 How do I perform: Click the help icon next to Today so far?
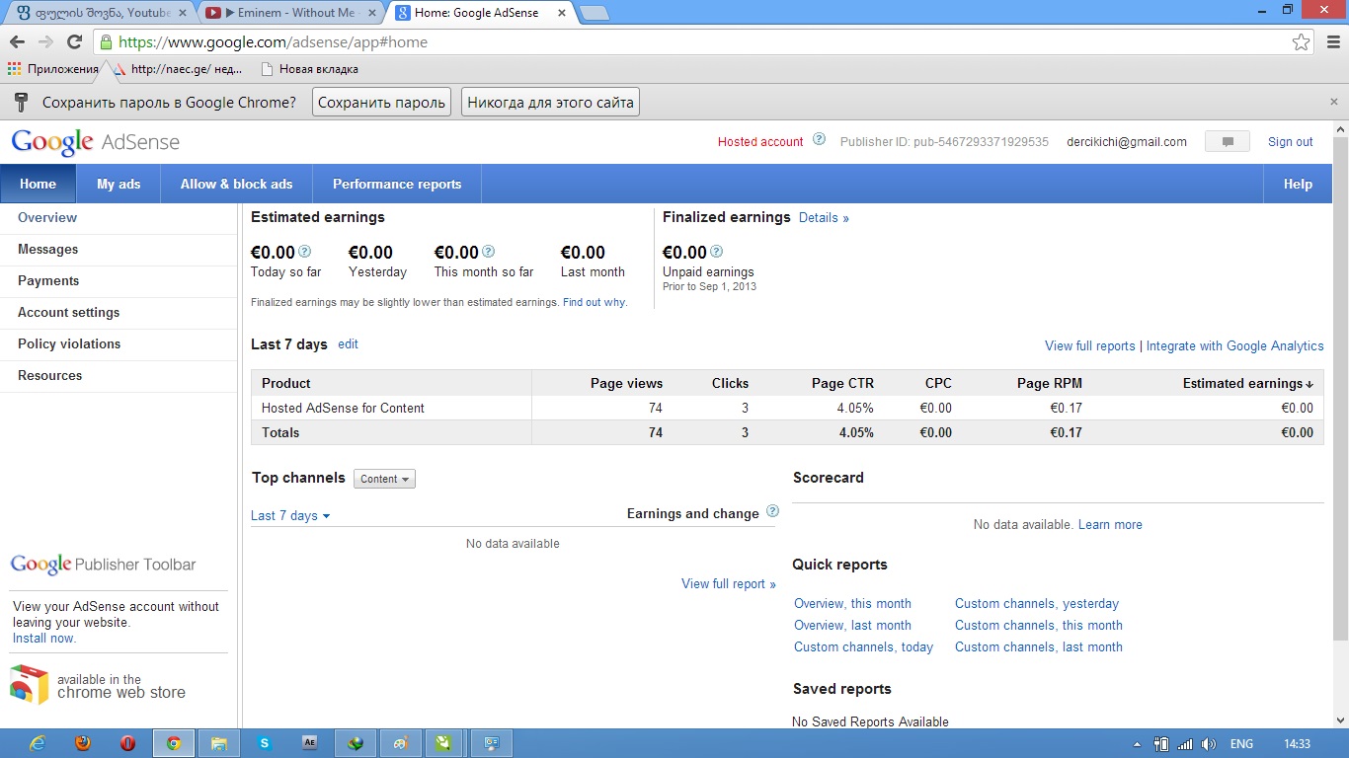point(304,252)
